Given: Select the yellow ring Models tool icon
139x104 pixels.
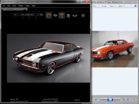Looking at the screenshot, I should point(49,16).
